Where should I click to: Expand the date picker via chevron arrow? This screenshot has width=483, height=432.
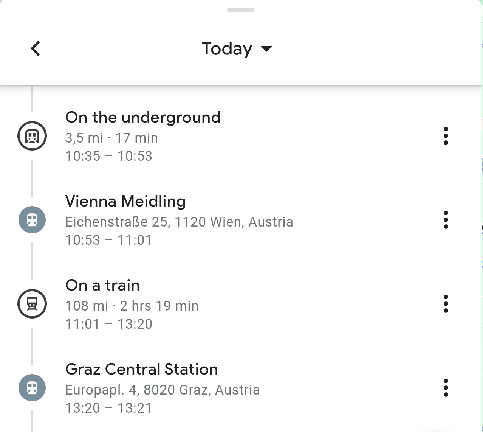(266, 49)
